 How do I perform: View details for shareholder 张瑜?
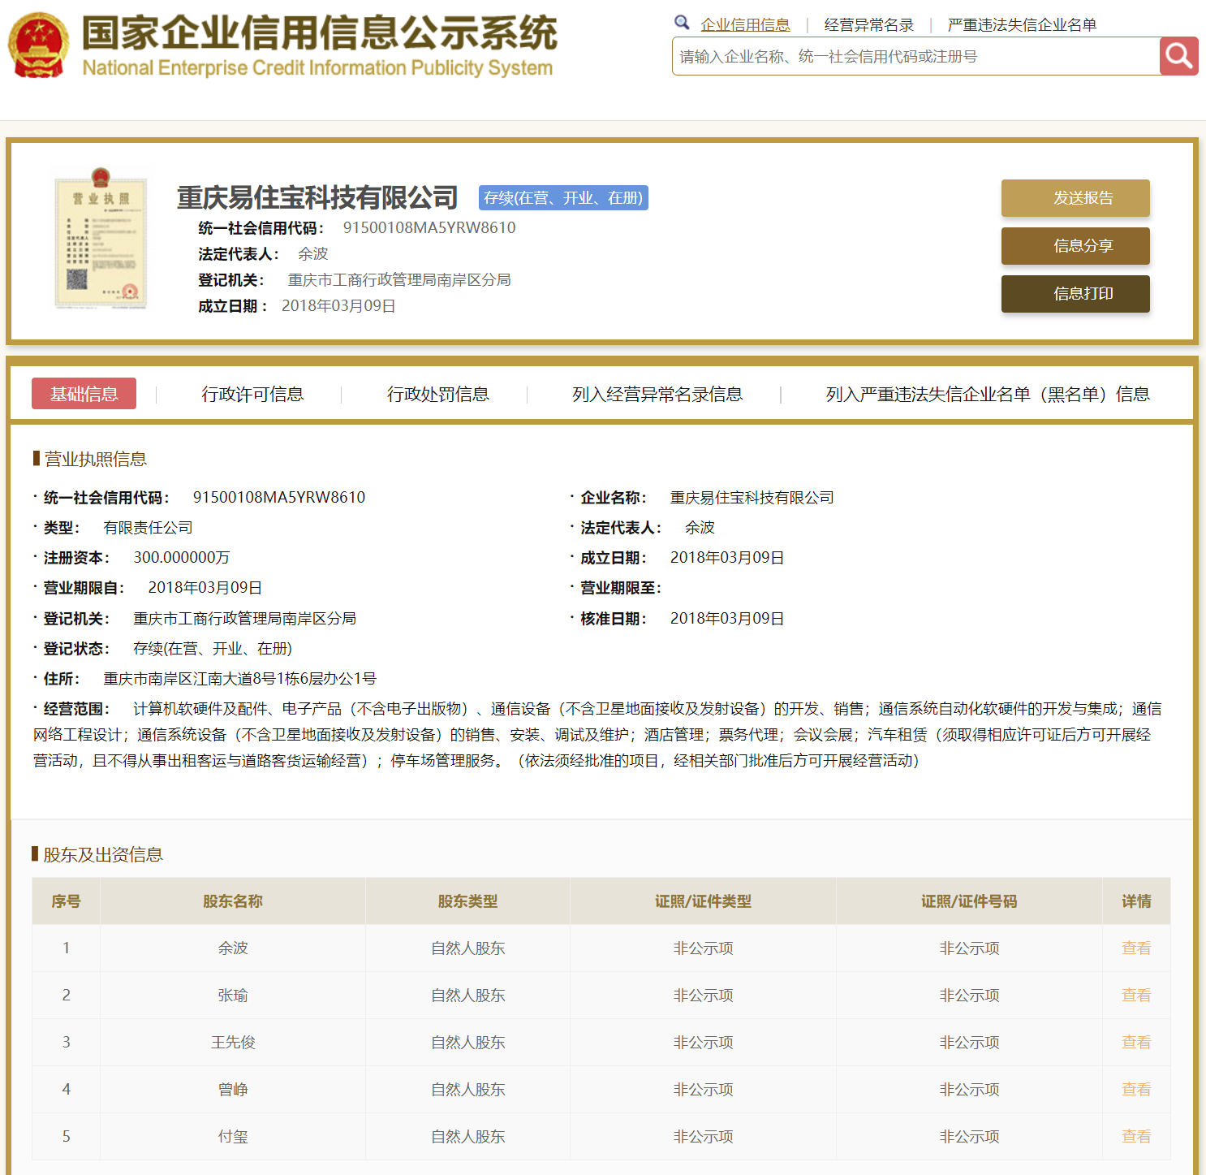point(1135,995)
